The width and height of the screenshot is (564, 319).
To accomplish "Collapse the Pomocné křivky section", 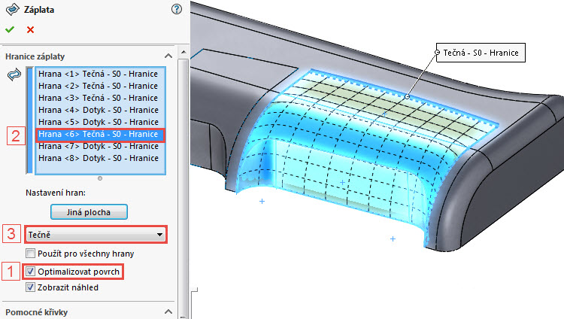I will (168, 311).
